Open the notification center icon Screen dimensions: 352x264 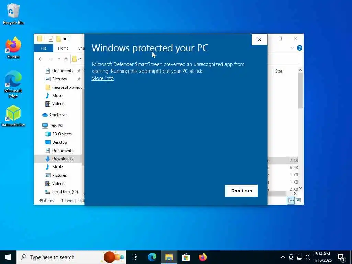(x=341, y=257)
